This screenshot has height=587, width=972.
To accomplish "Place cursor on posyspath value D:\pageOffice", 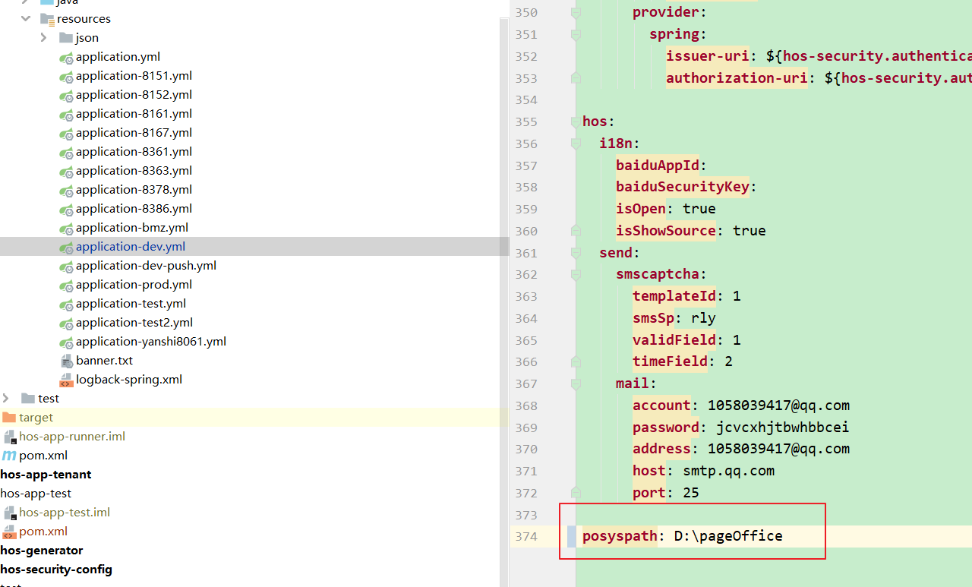I will click(727, 536).
